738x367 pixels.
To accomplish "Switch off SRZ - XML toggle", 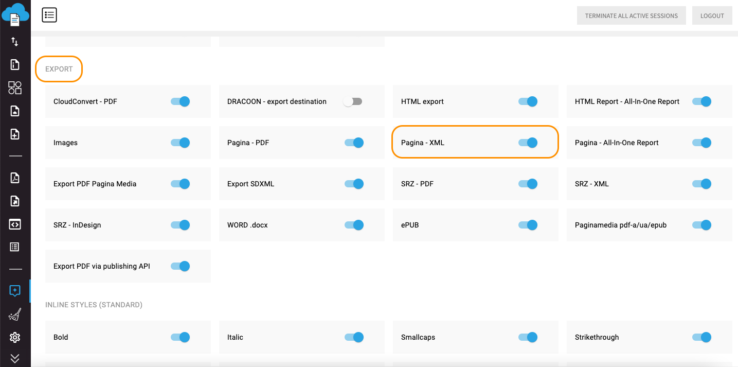I will (x=702, y=184).
